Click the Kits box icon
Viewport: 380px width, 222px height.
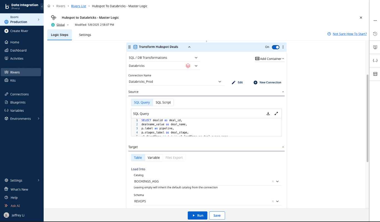click(6, 80)
